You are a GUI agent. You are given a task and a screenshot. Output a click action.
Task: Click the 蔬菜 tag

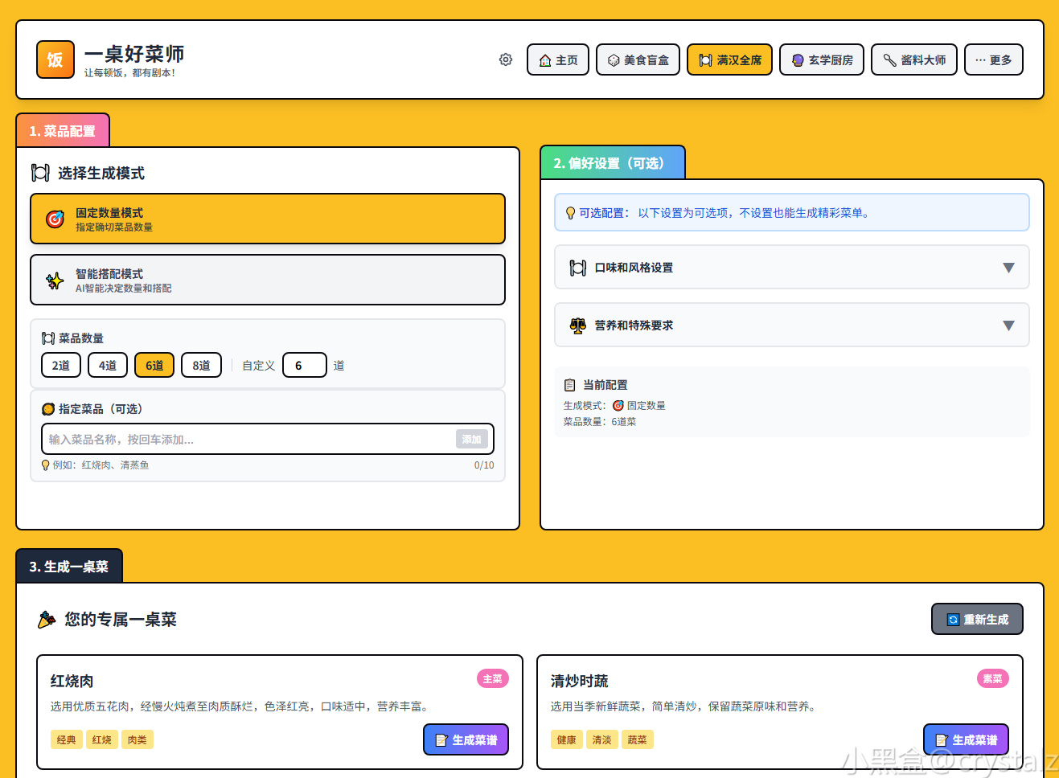coord(638,739)
